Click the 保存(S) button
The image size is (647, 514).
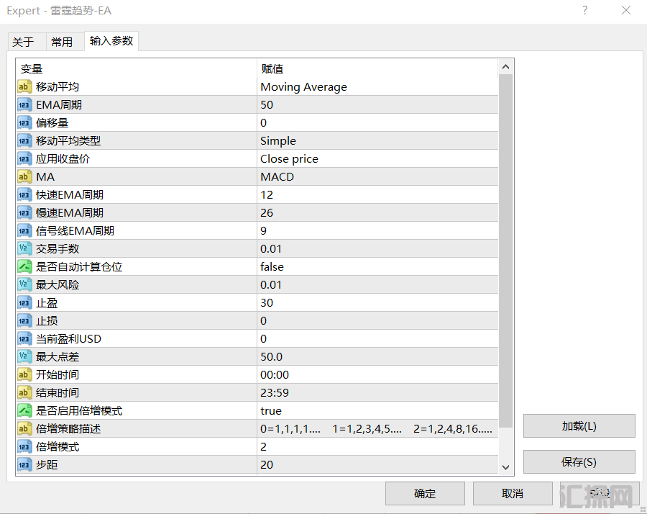(x=579, y=462)
